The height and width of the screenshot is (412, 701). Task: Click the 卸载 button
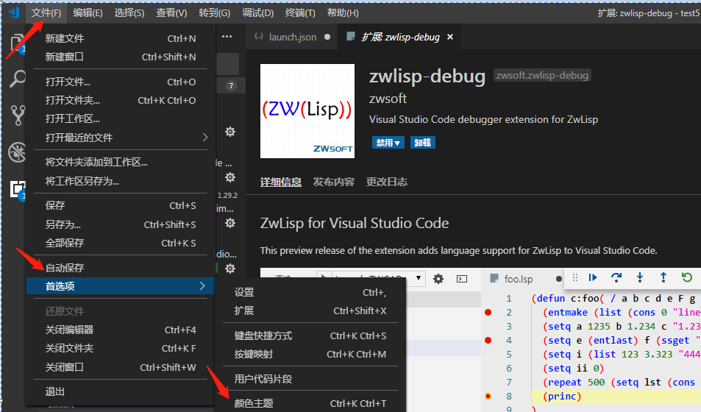(x=422, y=143)
